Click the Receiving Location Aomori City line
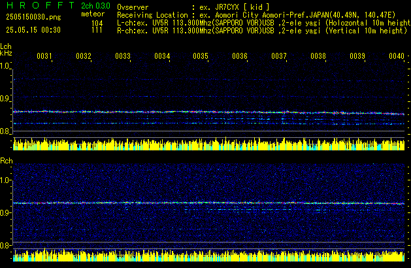 [x=256, y=15]
